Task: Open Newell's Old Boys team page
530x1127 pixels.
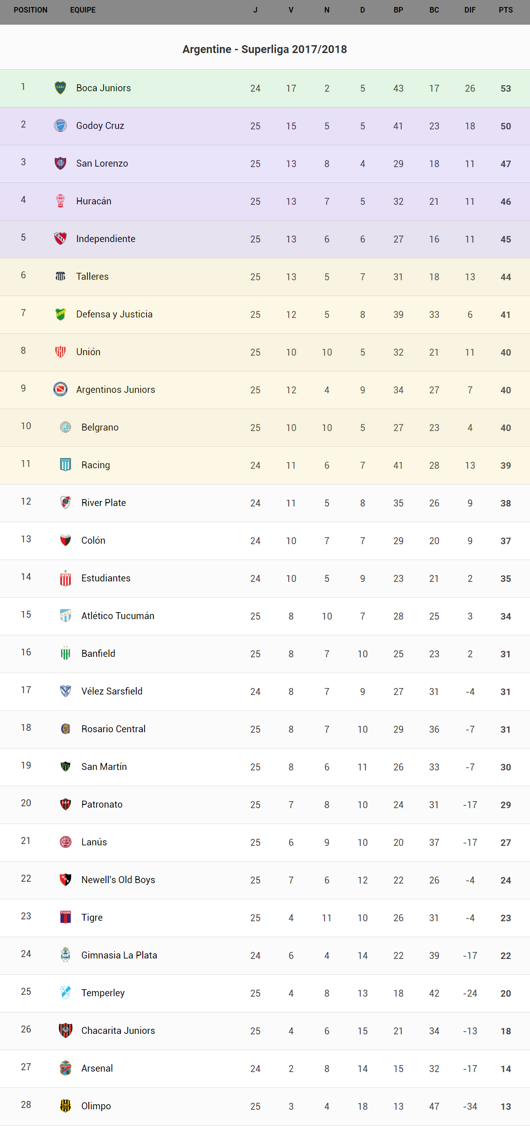Action: point(118,880)
